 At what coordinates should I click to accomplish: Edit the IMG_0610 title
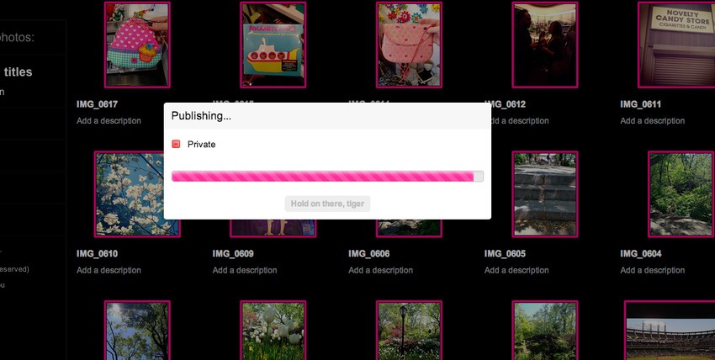point(97,254)
